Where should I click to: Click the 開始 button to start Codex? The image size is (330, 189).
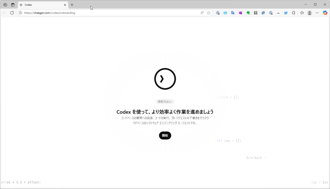pyautogui.click(x=165, y=135)
